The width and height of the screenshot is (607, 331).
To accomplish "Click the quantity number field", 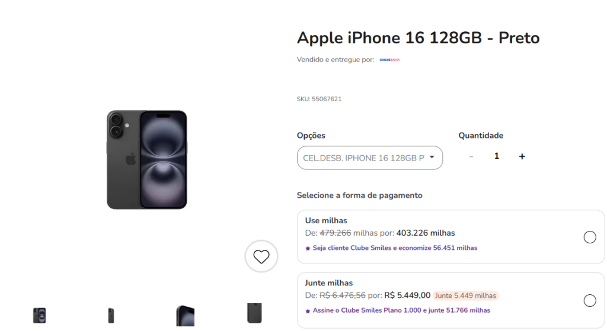I will [497, 156].
